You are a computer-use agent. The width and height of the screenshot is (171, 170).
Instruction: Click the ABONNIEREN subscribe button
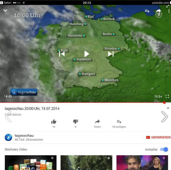click(158, 137)
